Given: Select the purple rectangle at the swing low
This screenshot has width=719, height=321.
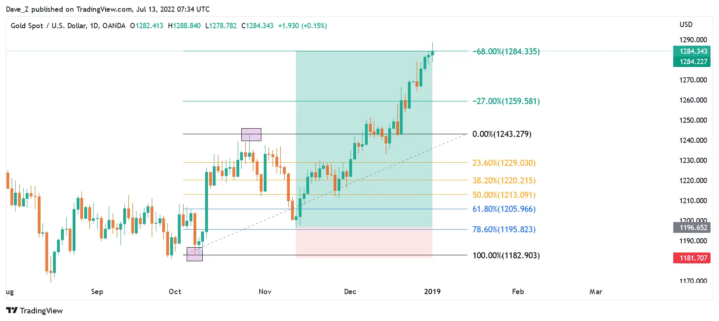Looking at the screenshot, I should [x=195, y=254].
